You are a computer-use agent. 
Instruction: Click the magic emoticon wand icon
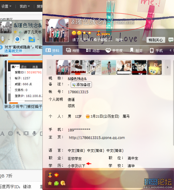(18, 133)
